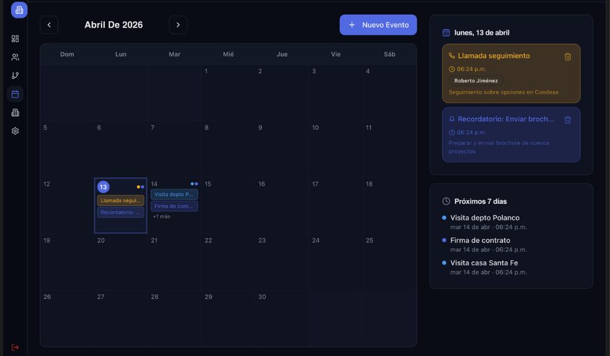The width and height of the screenshot is (610, 356).
Task: Click the Nuevo Evento button
Action: pyautogui.click(x=378, y=25)
